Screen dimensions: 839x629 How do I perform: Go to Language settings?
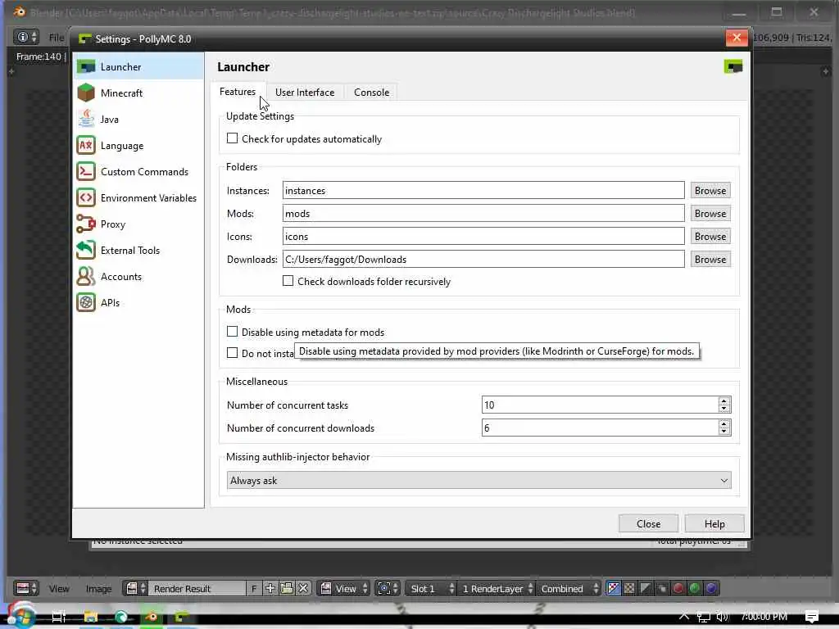tap(138, 146)
